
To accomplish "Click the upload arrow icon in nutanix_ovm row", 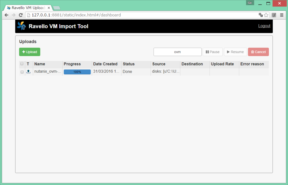I will (28, 72).
